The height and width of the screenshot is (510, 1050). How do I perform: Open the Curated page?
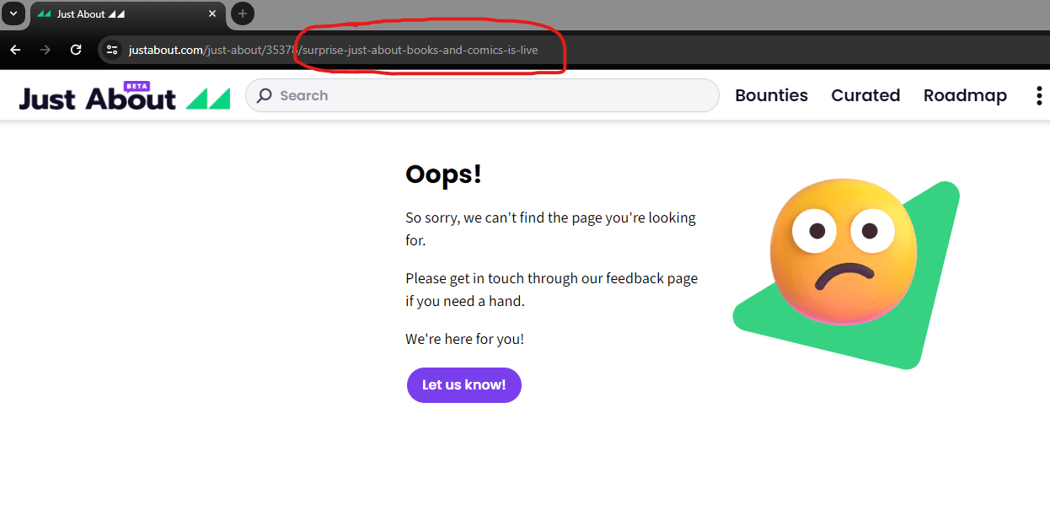[x=865, y=95]
